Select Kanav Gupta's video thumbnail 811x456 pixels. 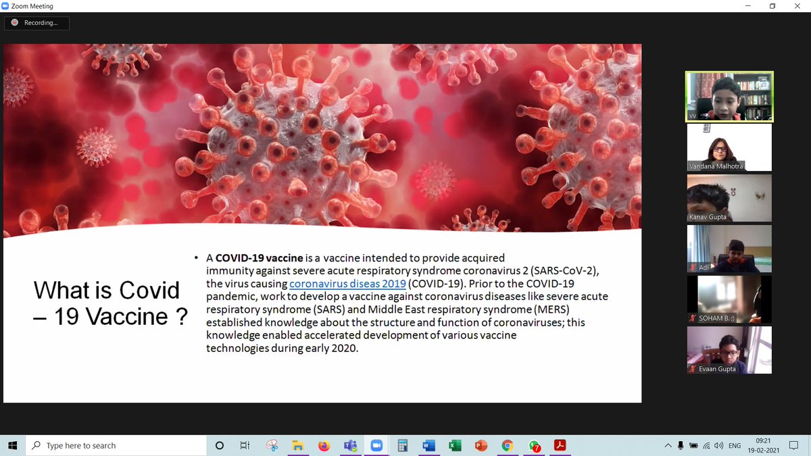click(x=729, y=198)
